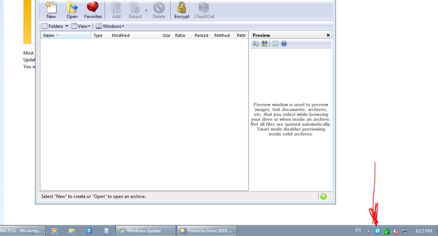The height and width of the screenshot is (236, 438).
Task: Sort file list by Modified column
Action: click(129, 35)
